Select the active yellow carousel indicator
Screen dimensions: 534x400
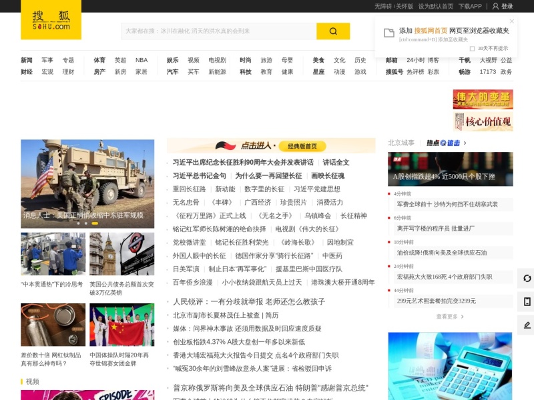pyautogui.click(x=95, y=223)
